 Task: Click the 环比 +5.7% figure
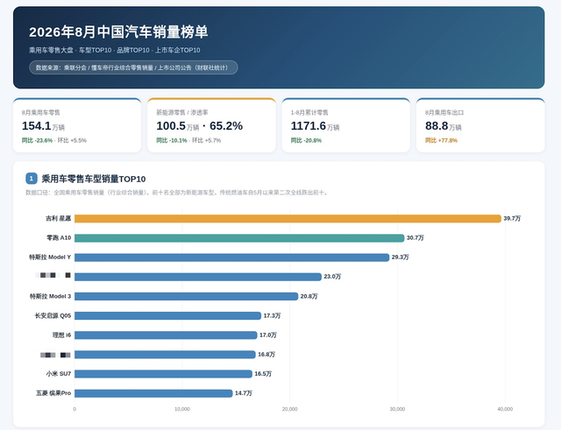tap(207, 140)
